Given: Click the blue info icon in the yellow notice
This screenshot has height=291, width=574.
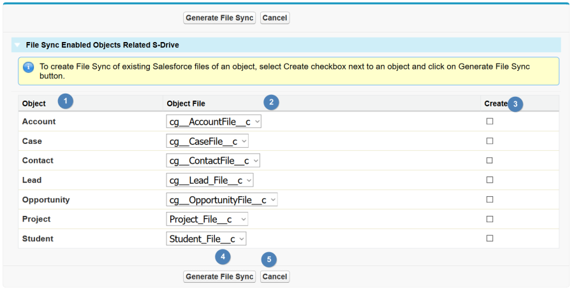Looking at the screenshot, I should (28, 67).
